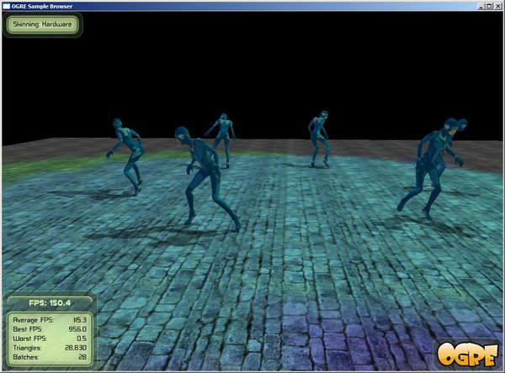
Task: Click the "Average FPS:" label
Action: [x=33, y=320]
